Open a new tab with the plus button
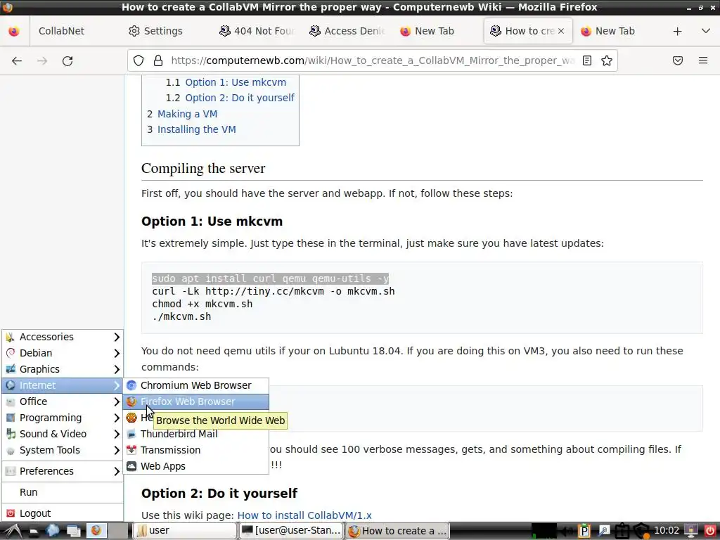720x540 pixels. coord(677,31)
